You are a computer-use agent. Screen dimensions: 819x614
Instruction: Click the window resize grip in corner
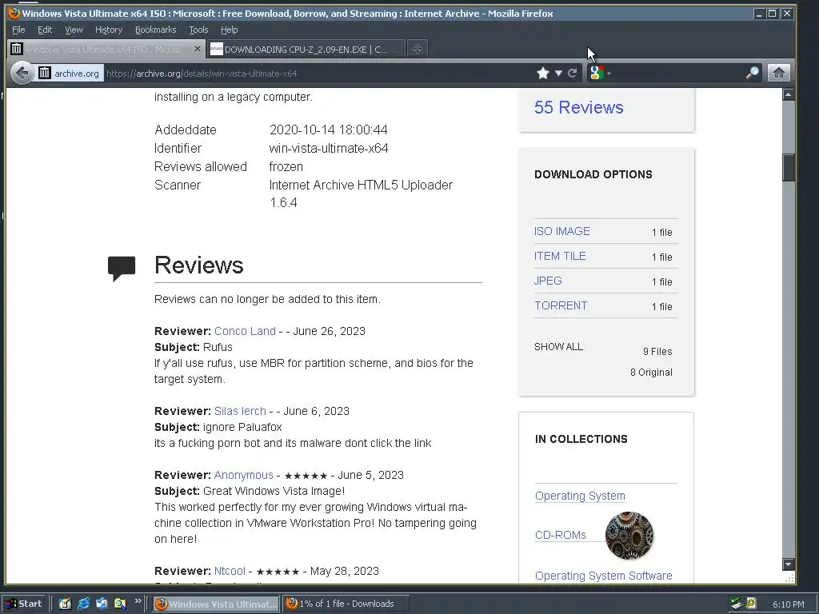789,577
